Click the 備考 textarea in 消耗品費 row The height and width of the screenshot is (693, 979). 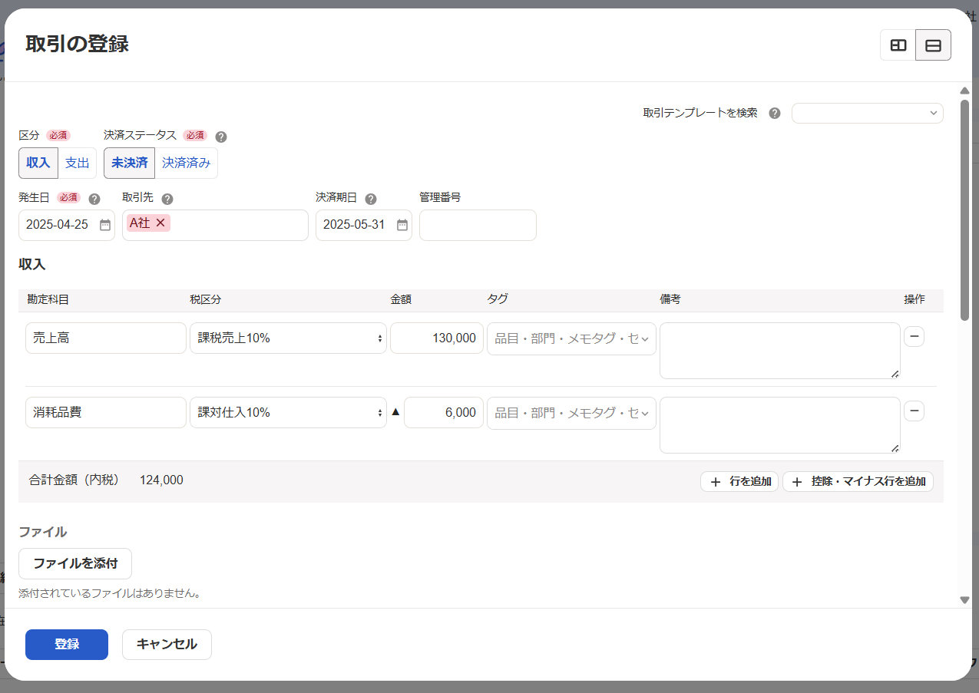tap(780, 425)
